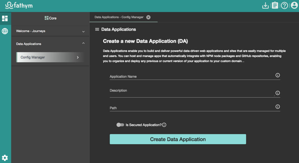Open settings gear icon at bottom left
Image resolution: width=299 pixels, height=163 pixels.
tap(5, 158)
